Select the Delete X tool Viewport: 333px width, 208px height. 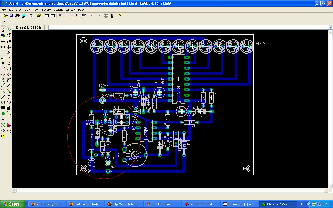[x=3, y=63]
